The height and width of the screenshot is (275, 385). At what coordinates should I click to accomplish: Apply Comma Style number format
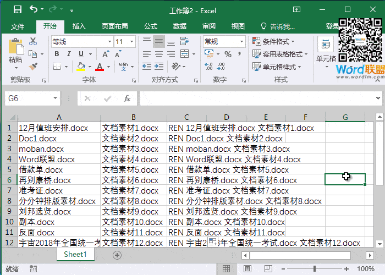coord(239,54)
